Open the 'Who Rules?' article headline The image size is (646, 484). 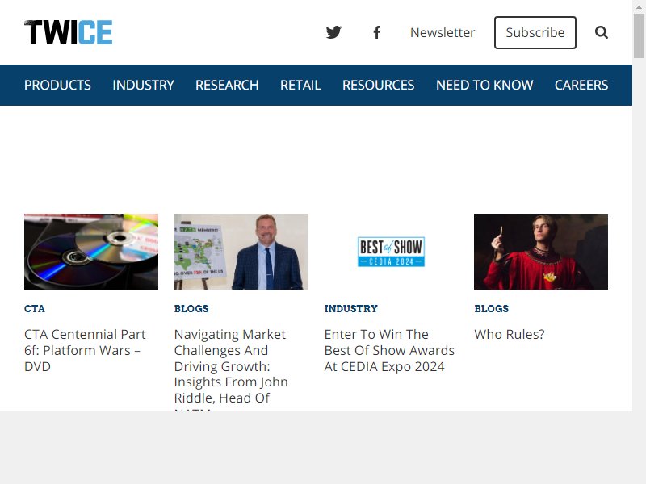(x=510, y=334)
